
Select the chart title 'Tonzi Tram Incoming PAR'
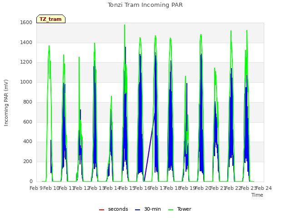click(145, 5)
